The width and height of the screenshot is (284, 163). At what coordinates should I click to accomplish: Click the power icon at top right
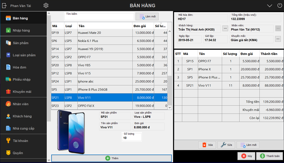pyautogui.click(x=280, y=5)
